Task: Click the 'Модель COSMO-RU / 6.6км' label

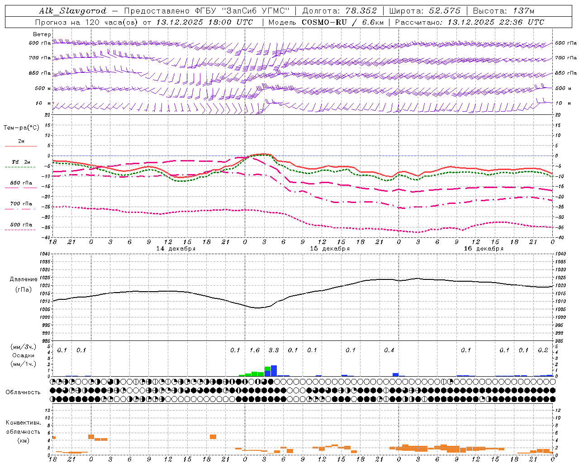Action: 326,22
